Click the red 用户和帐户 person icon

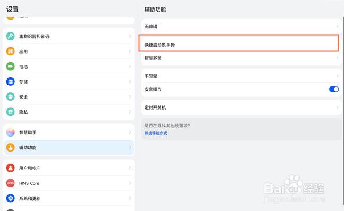pyautogui.click(x=10, y=168)
